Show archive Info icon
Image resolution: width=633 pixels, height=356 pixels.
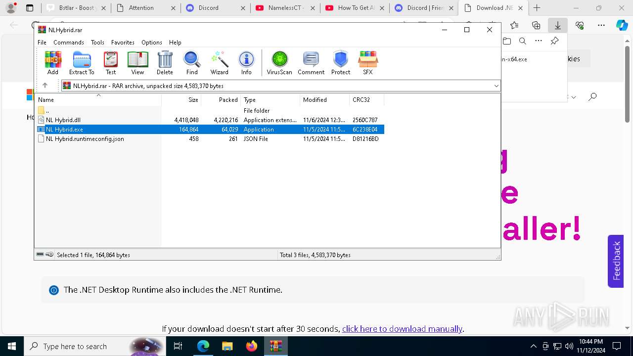coord(246,63)
